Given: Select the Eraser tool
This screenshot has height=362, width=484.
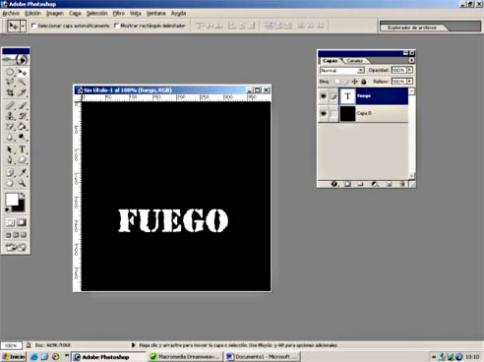Looking at the screenshot, I should 10,126.
